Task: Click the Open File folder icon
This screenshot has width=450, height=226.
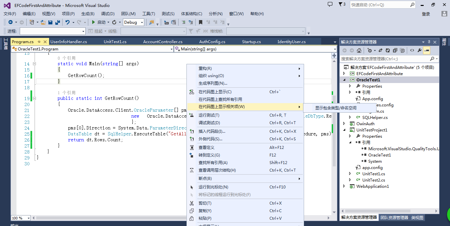Action: [x=43, y=22]
